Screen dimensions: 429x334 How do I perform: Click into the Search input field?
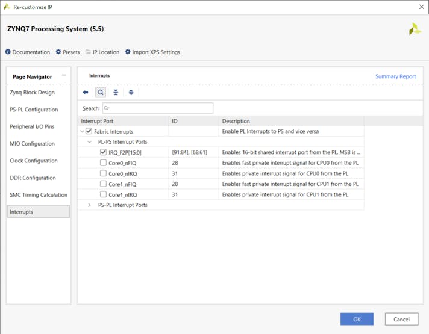(158, 108)
